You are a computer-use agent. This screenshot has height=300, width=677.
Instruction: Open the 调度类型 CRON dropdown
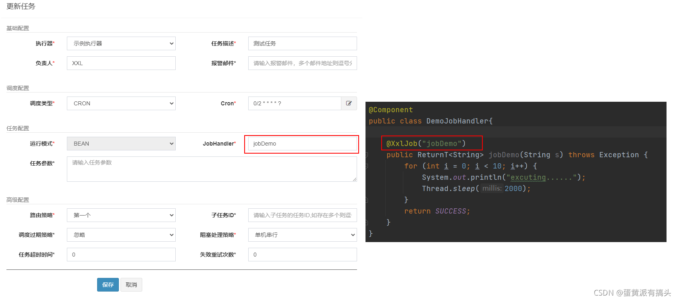(x=121, y=103)
